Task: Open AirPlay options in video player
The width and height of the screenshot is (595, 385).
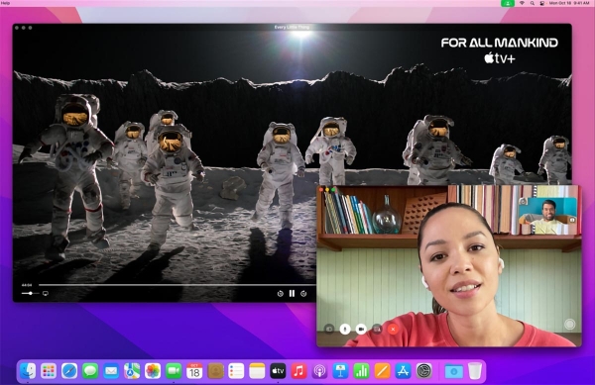Action: 46,293
